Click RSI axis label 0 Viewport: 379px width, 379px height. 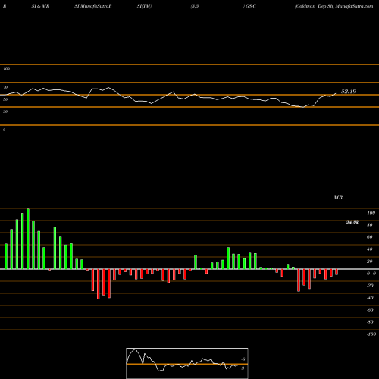point(4,130)
